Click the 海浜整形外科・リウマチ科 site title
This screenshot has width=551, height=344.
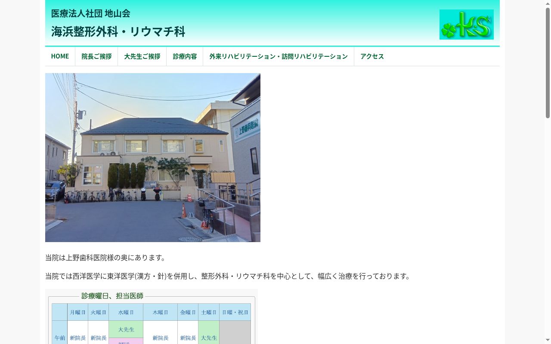118,31
